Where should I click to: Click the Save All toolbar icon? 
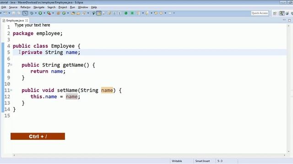(19, 13)
